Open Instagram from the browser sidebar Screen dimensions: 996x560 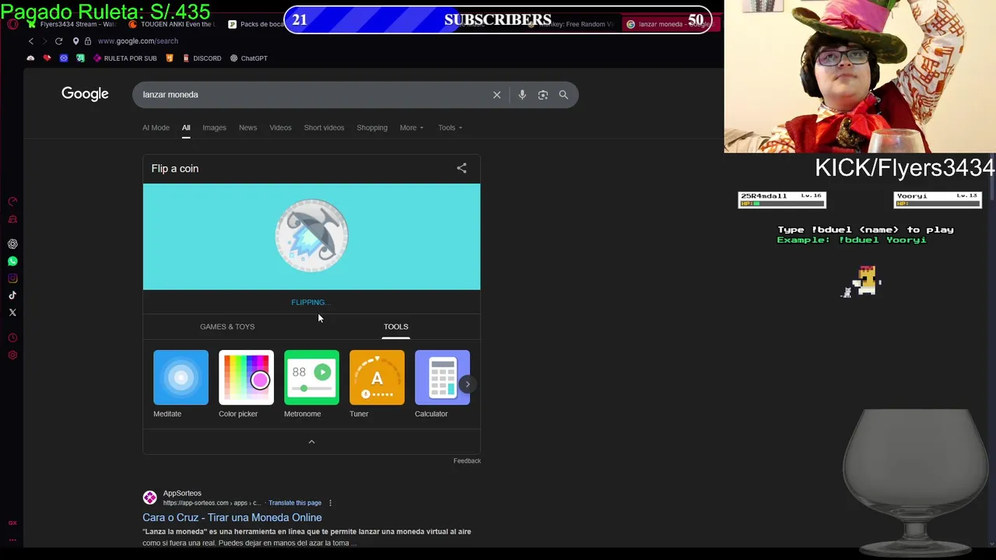12,278
